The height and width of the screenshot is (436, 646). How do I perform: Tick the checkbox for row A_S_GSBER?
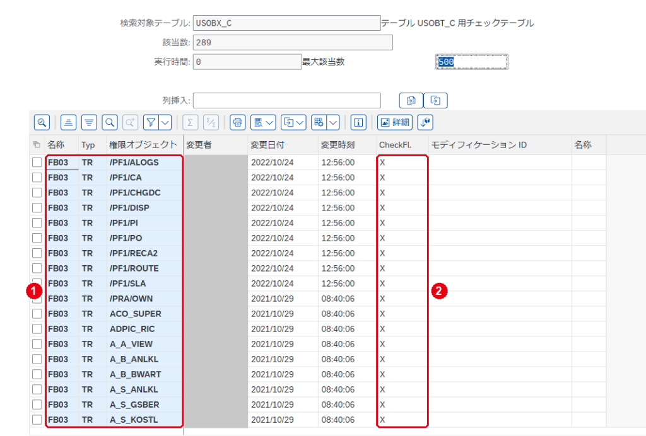point(37,404)
